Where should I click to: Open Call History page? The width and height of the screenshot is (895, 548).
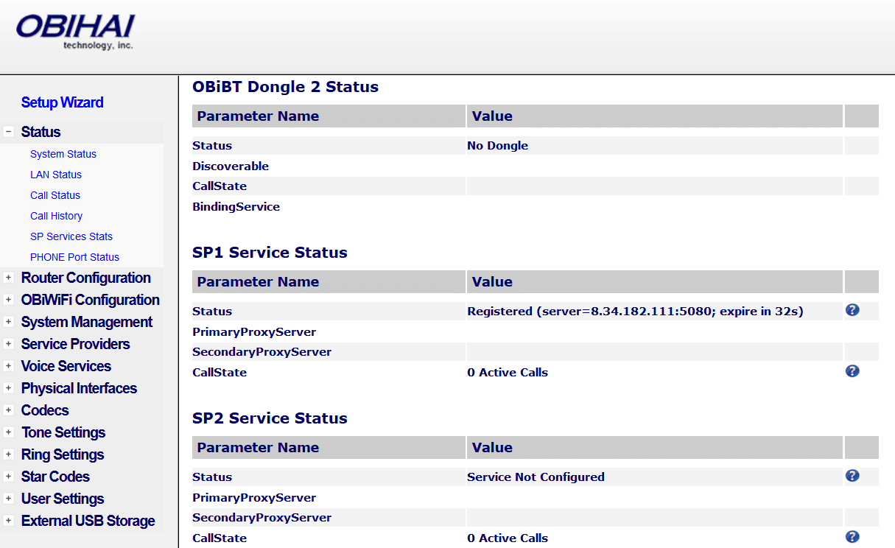(x=56, y=216)
